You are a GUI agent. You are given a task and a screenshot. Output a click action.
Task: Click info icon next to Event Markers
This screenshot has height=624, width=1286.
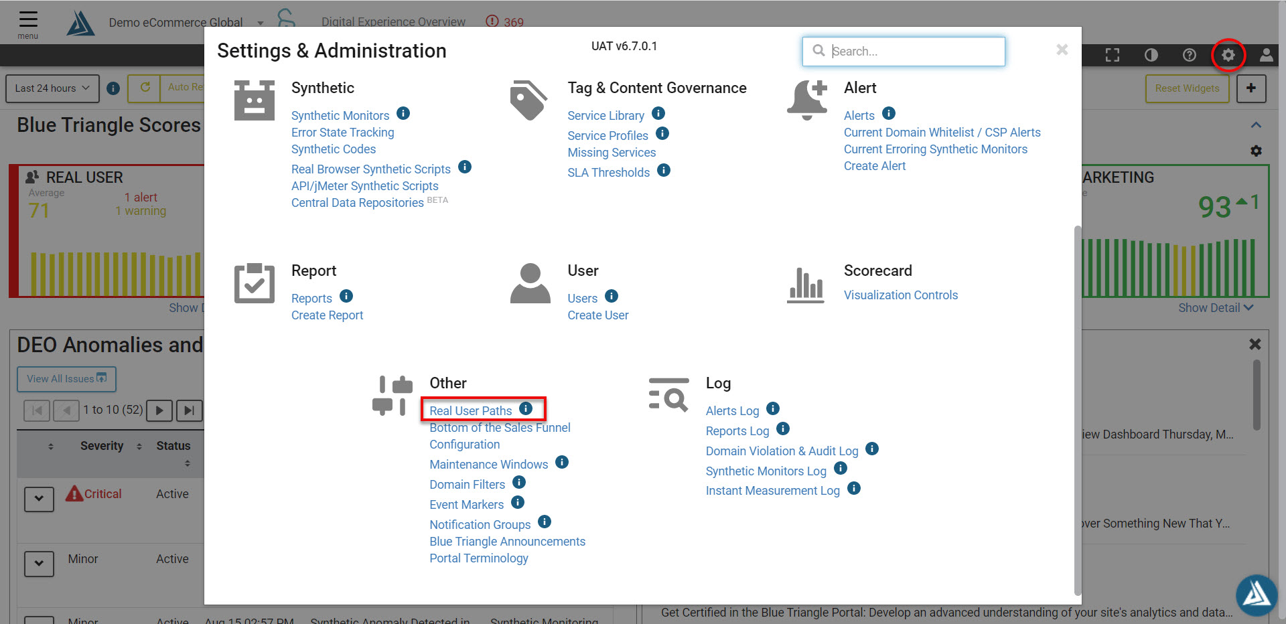(x=518, y=502)
